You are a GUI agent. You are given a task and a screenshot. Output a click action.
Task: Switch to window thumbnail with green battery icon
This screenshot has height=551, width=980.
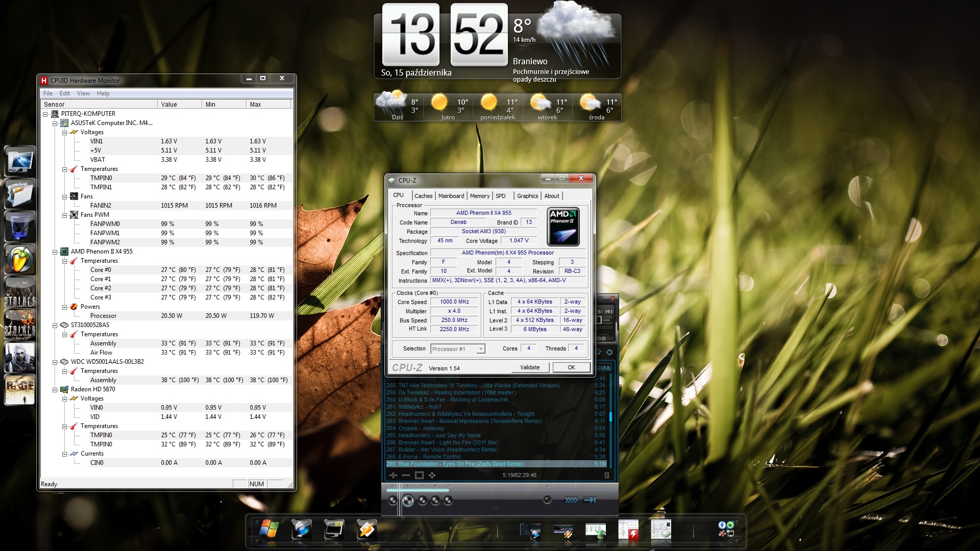point(596,531)
